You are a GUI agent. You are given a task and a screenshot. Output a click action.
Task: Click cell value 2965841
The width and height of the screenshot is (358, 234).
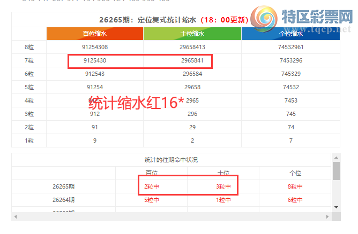tap(192, 60)
